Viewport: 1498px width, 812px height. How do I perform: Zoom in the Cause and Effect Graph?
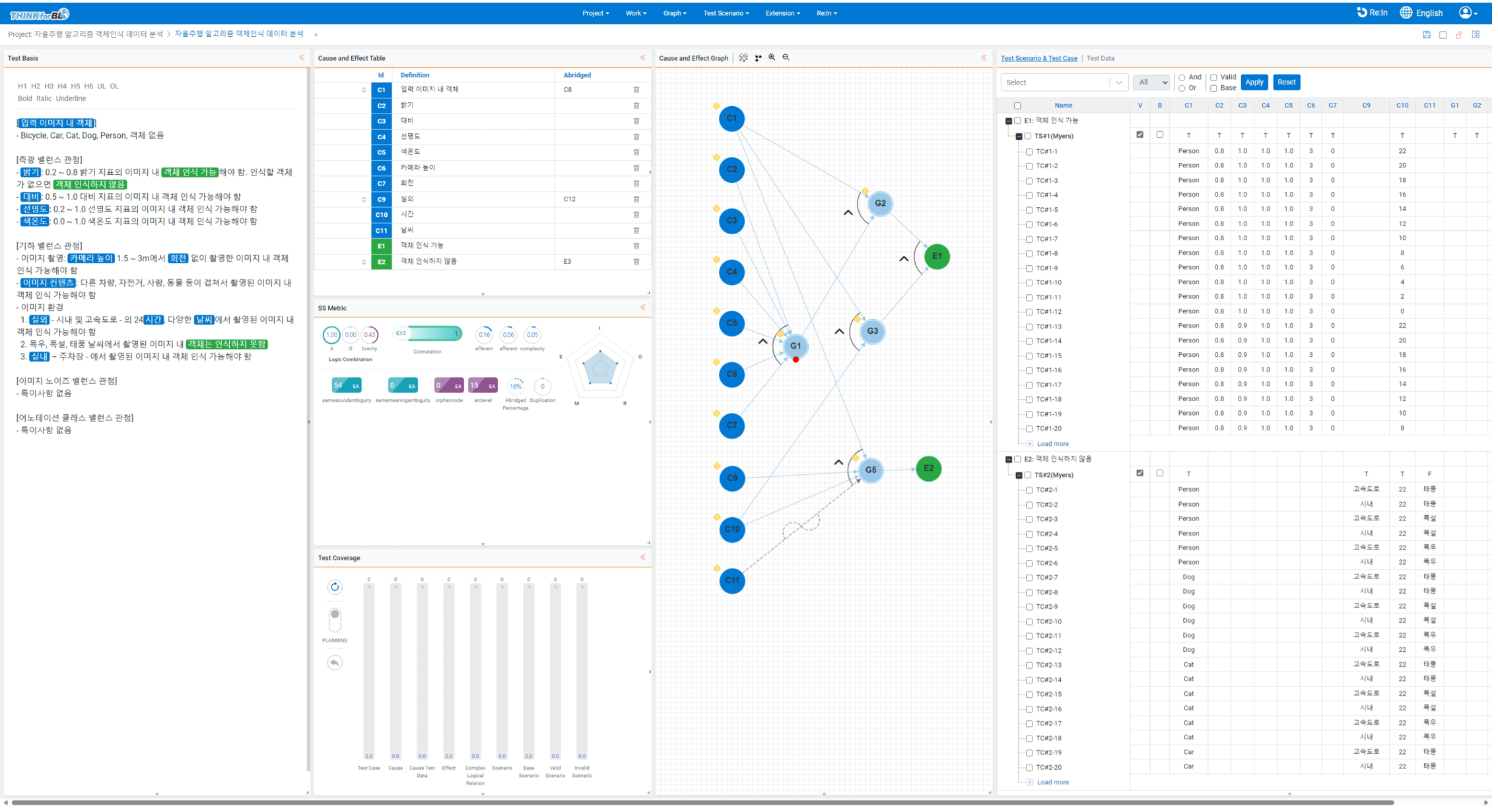point(772,58)
